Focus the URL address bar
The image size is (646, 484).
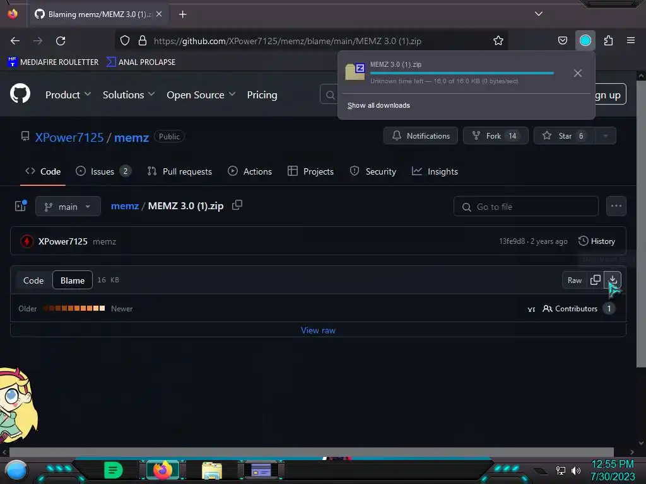click(x=313, y=41)
